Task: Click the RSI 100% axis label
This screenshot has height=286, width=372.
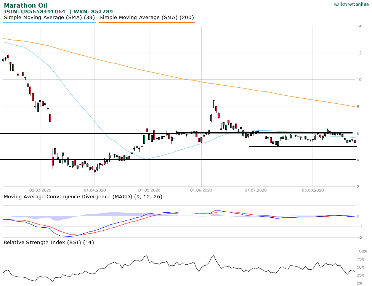Action: (361, 251)
